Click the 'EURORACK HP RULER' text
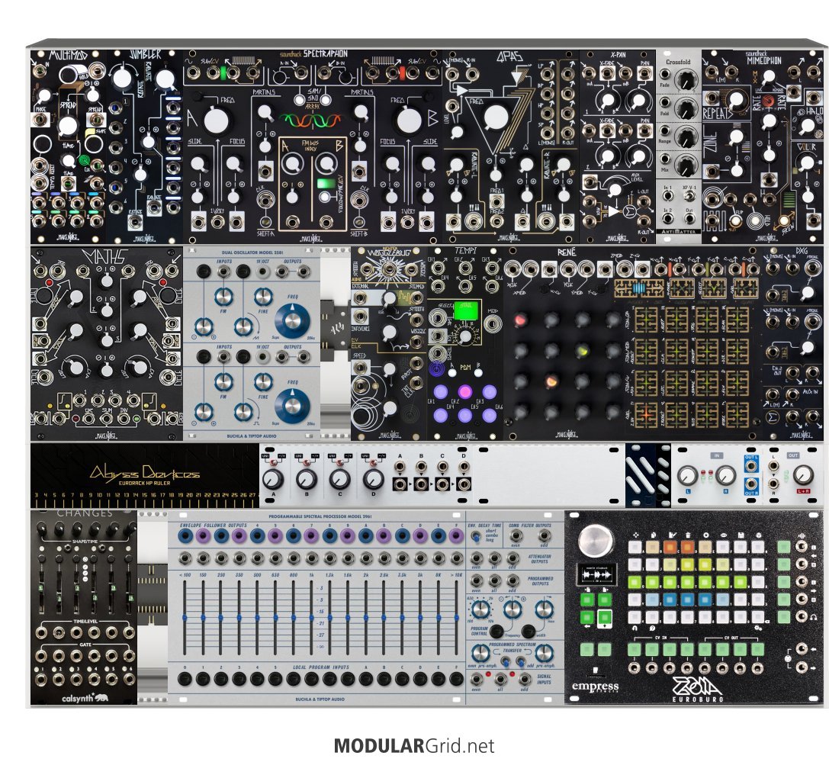Viewport: 829px width, 762px height. coord(144,483)
